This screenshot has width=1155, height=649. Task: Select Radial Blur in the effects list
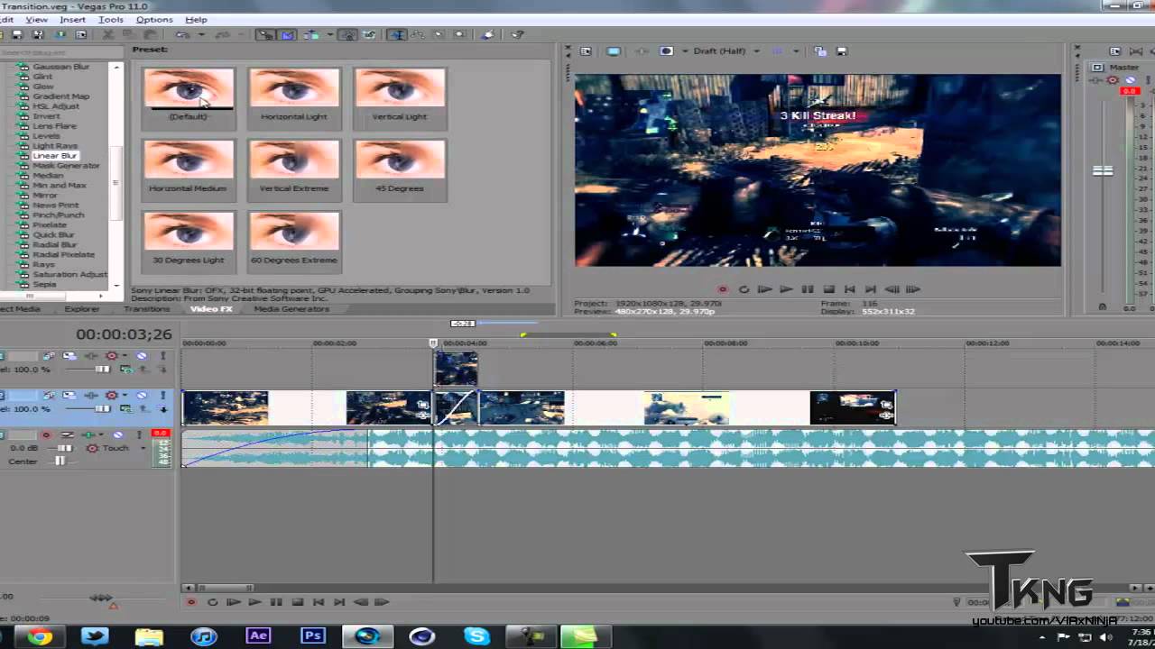click(55, 245)
